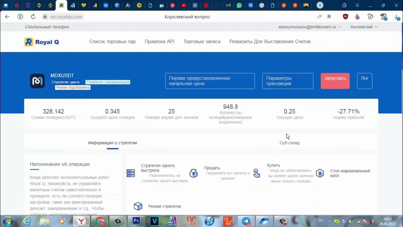Viewport: 403px width, 227px height.
Task: Open Chrome from the taskbar
Action: 100,221
